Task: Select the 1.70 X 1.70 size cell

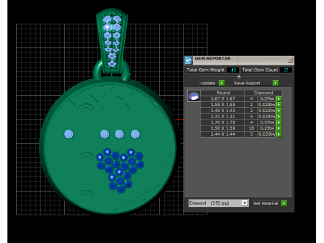Action: pos(223,122)
